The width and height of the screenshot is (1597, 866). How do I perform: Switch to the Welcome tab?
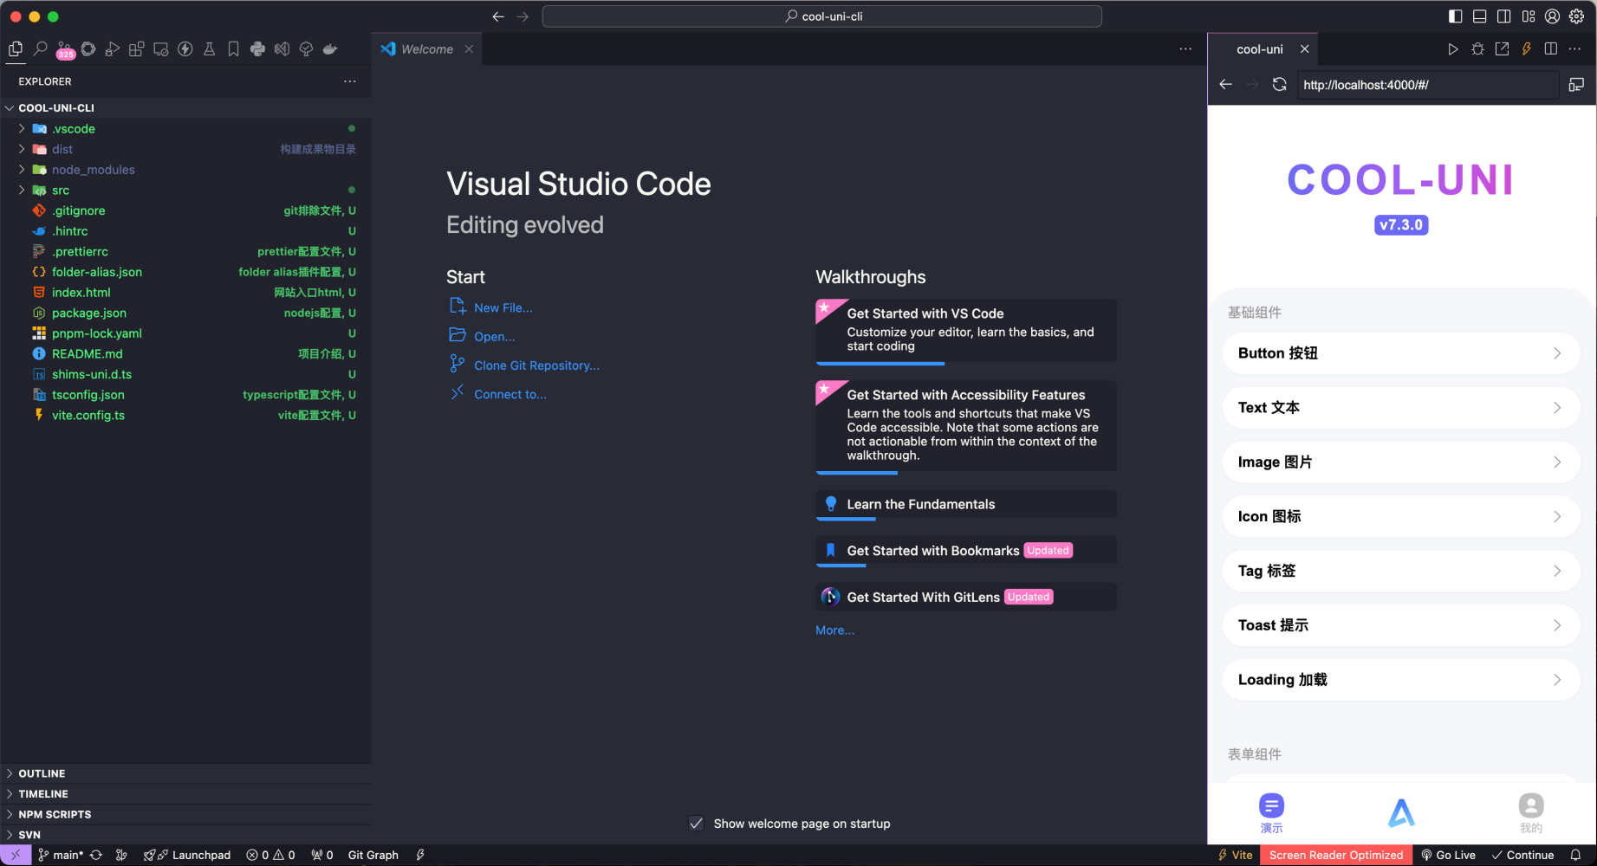point(426,49)
